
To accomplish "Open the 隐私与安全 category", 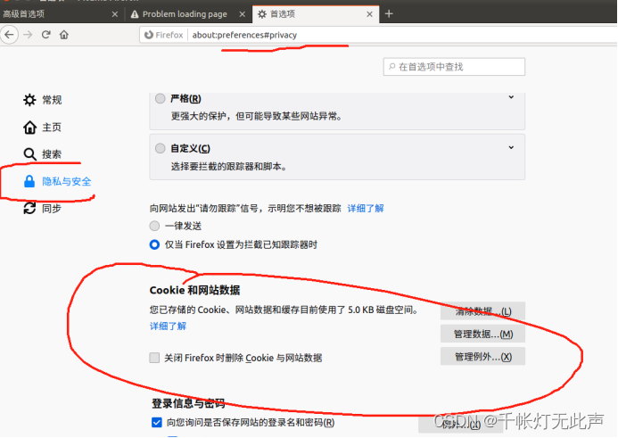I will (57, 181).
